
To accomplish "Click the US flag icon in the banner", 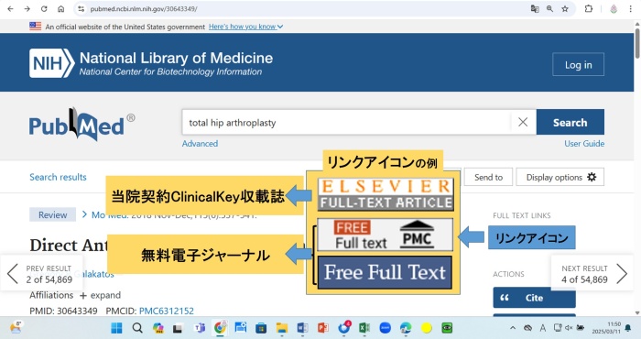I will (x=35, y=27).
